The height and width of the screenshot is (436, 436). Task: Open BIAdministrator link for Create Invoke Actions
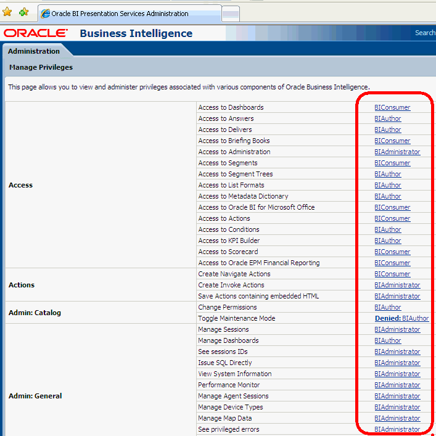(x=397, y=285)
